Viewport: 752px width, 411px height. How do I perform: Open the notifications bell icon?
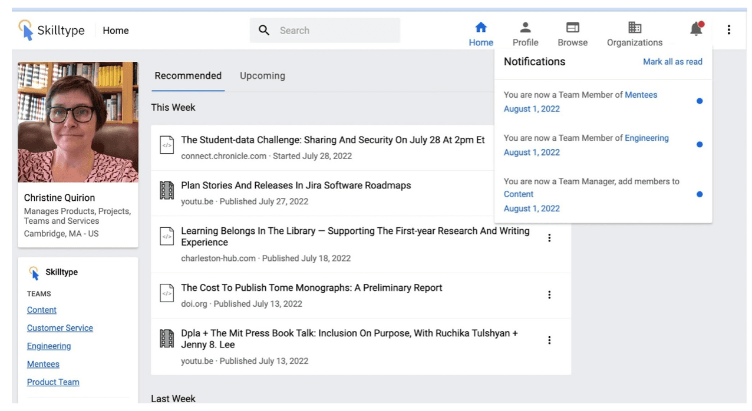[696, 28]
